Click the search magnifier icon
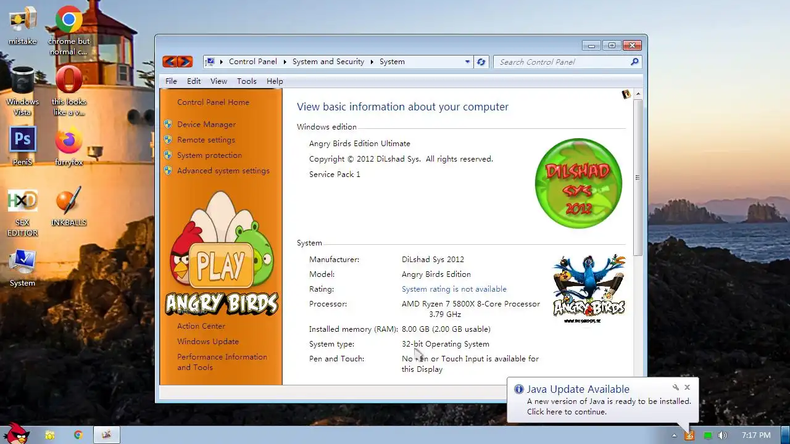Image resolution: width=790 pixels, height=444 pixels. (634, 62)
